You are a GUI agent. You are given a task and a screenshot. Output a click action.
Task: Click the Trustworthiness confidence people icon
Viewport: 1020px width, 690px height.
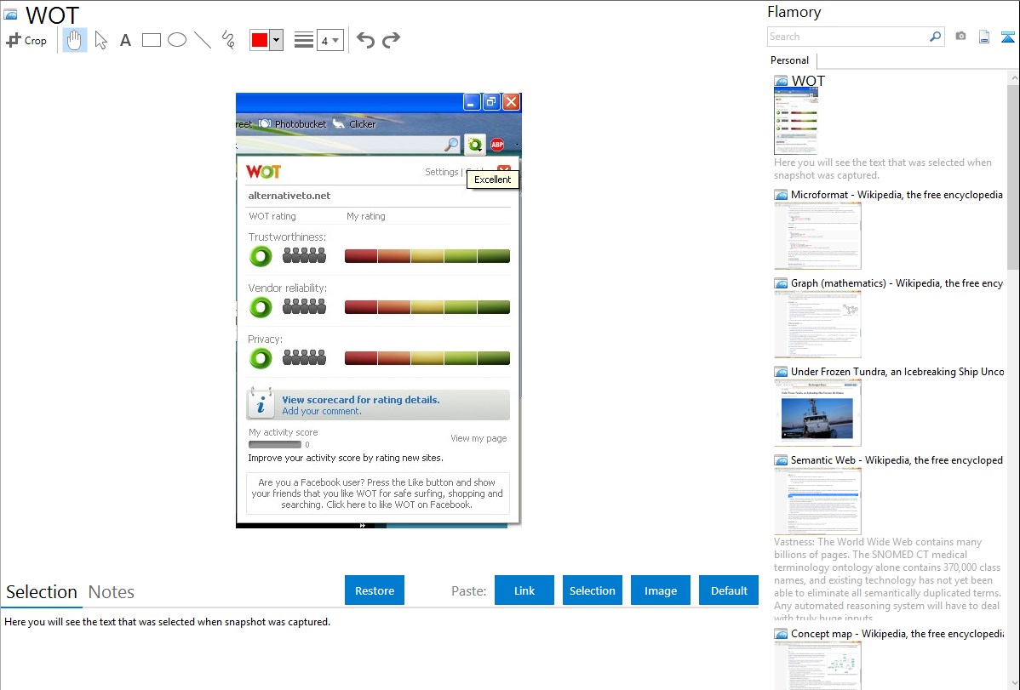[x=305, y=255]
